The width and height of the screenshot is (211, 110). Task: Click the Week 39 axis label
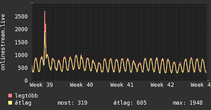click(41, 85)
